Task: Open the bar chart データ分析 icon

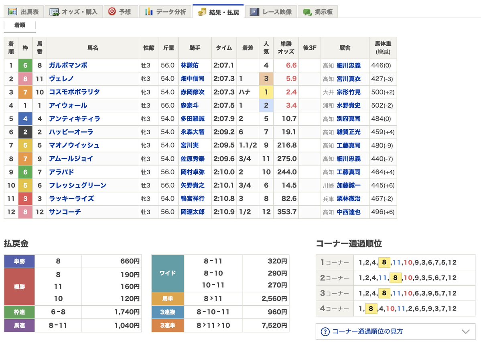Action: click(149, 12)
